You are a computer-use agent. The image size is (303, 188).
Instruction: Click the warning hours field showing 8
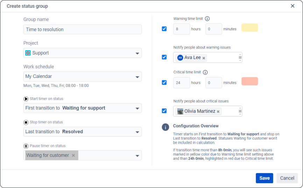(x=182, y=29)
